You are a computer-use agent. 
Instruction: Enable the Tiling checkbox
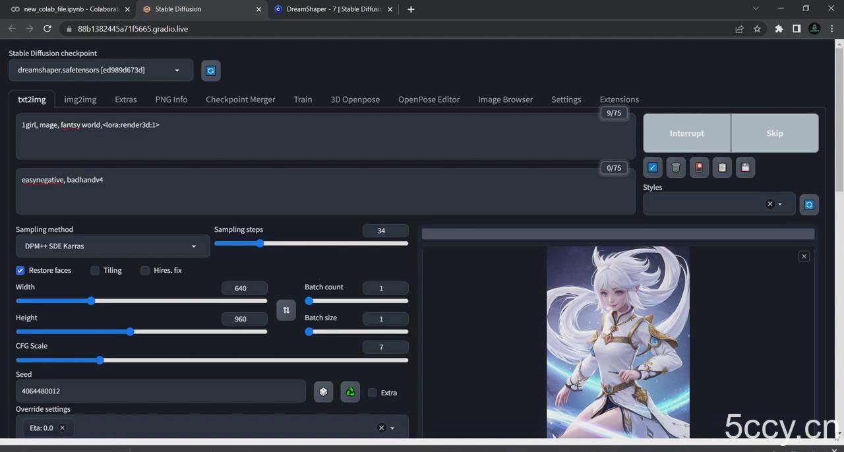click(95, 270)
